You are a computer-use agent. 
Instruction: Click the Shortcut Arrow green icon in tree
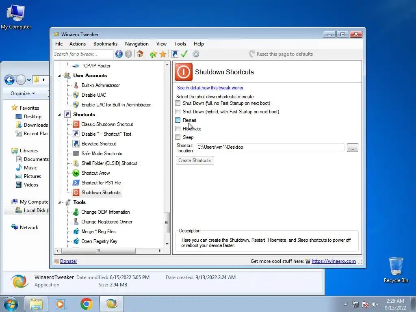(76, 173)
